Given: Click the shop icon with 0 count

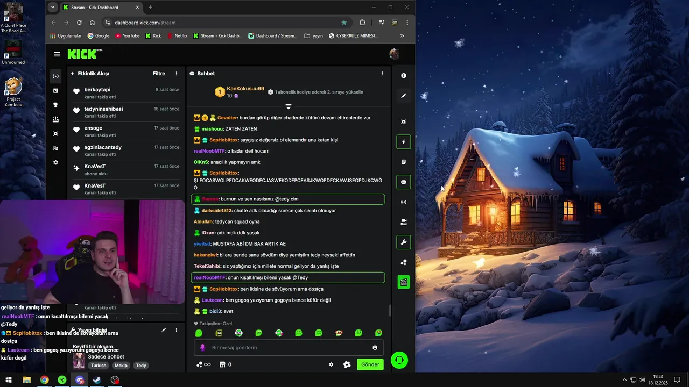Looking at the screenshot, I should (x=226, y=364).
